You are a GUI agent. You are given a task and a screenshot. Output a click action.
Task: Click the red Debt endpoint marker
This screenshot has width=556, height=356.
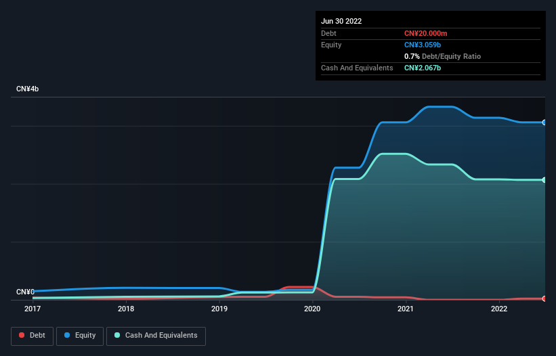(544, 298)
